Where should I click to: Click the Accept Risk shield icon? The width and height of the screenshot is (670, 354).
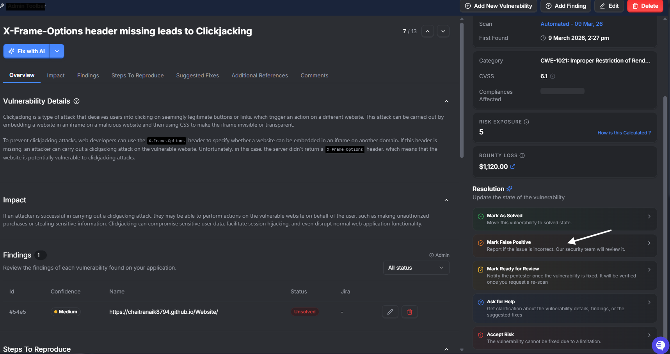click(x=481, y=335)
